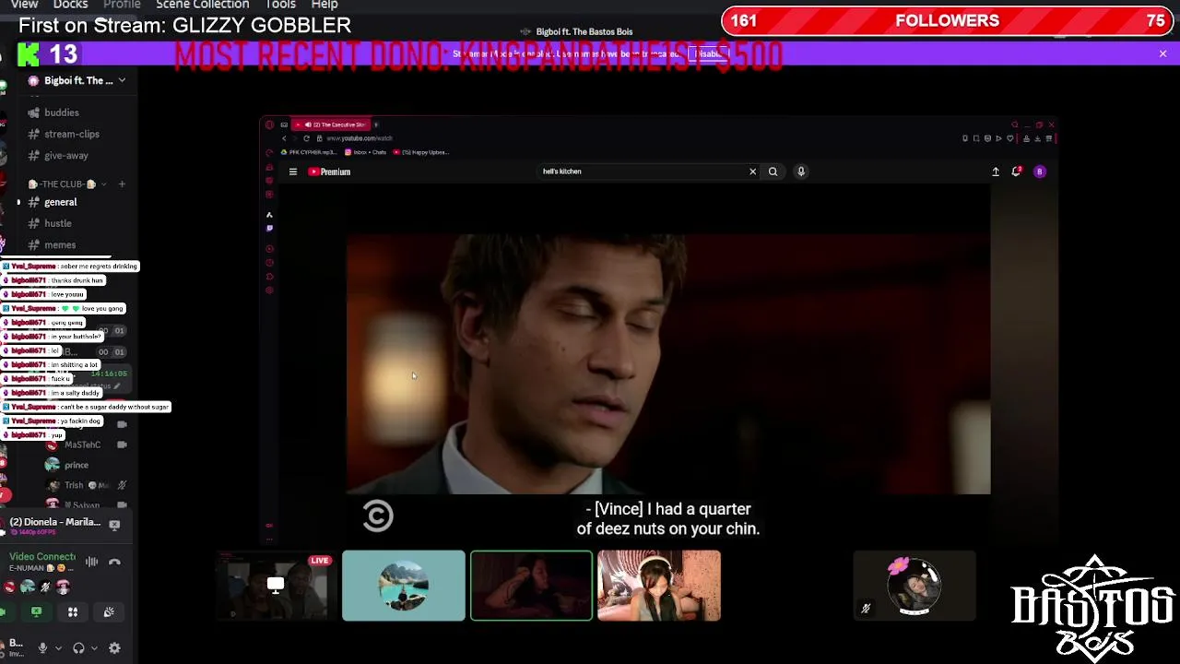Expand the Bigboi ft. The server dropdown

pos(122,80)
